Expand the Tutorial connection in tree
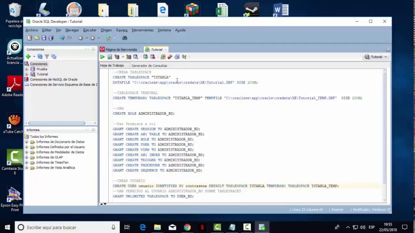 click(27, 74)
